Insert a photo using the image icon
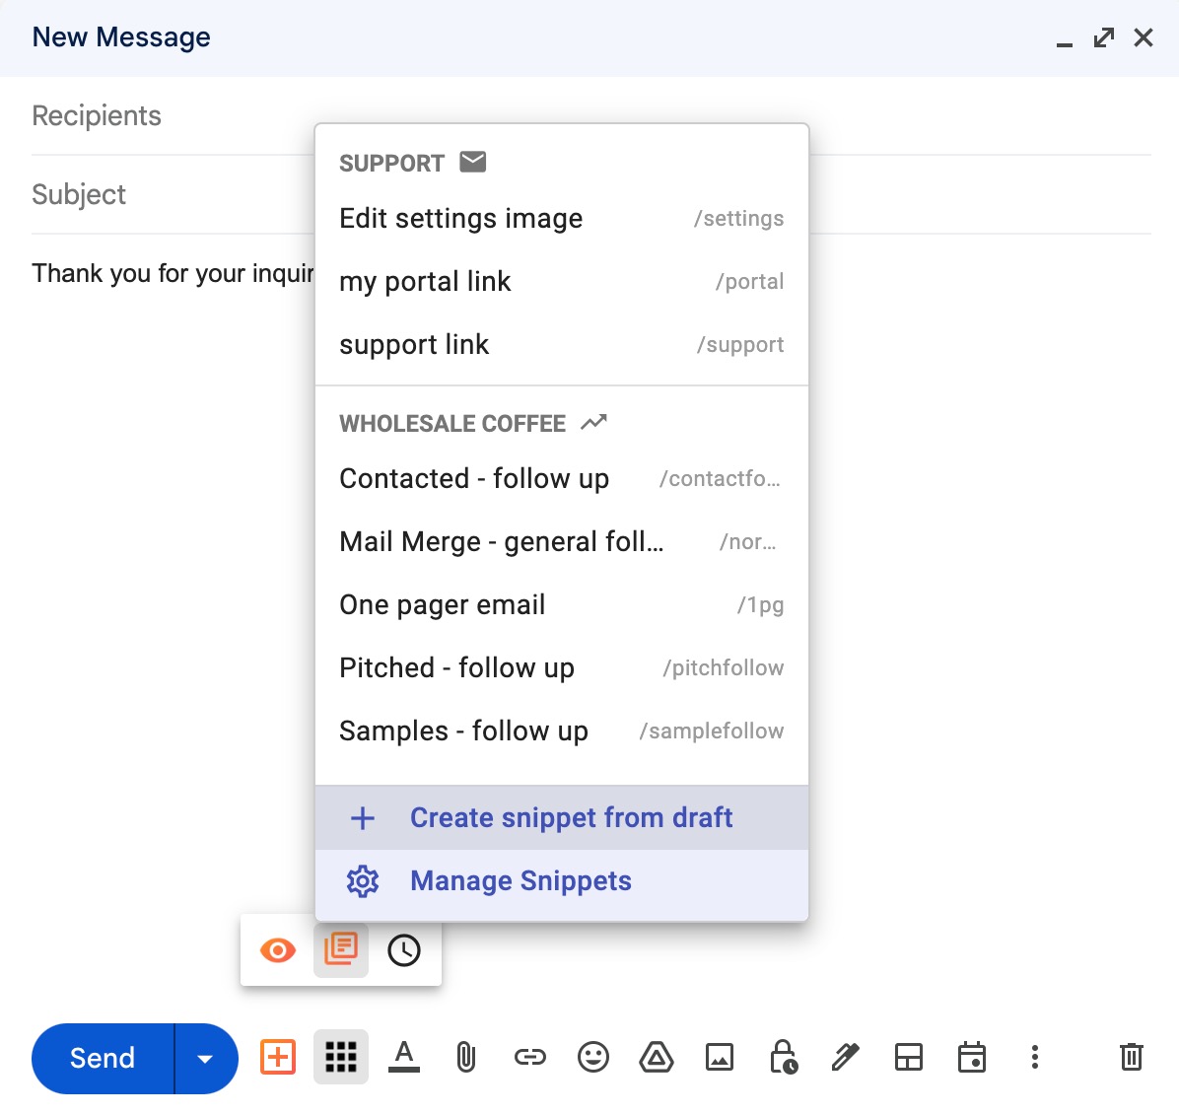Image resolution: width=1179 pixels, height=1114 pixels. pos(720,1057)
